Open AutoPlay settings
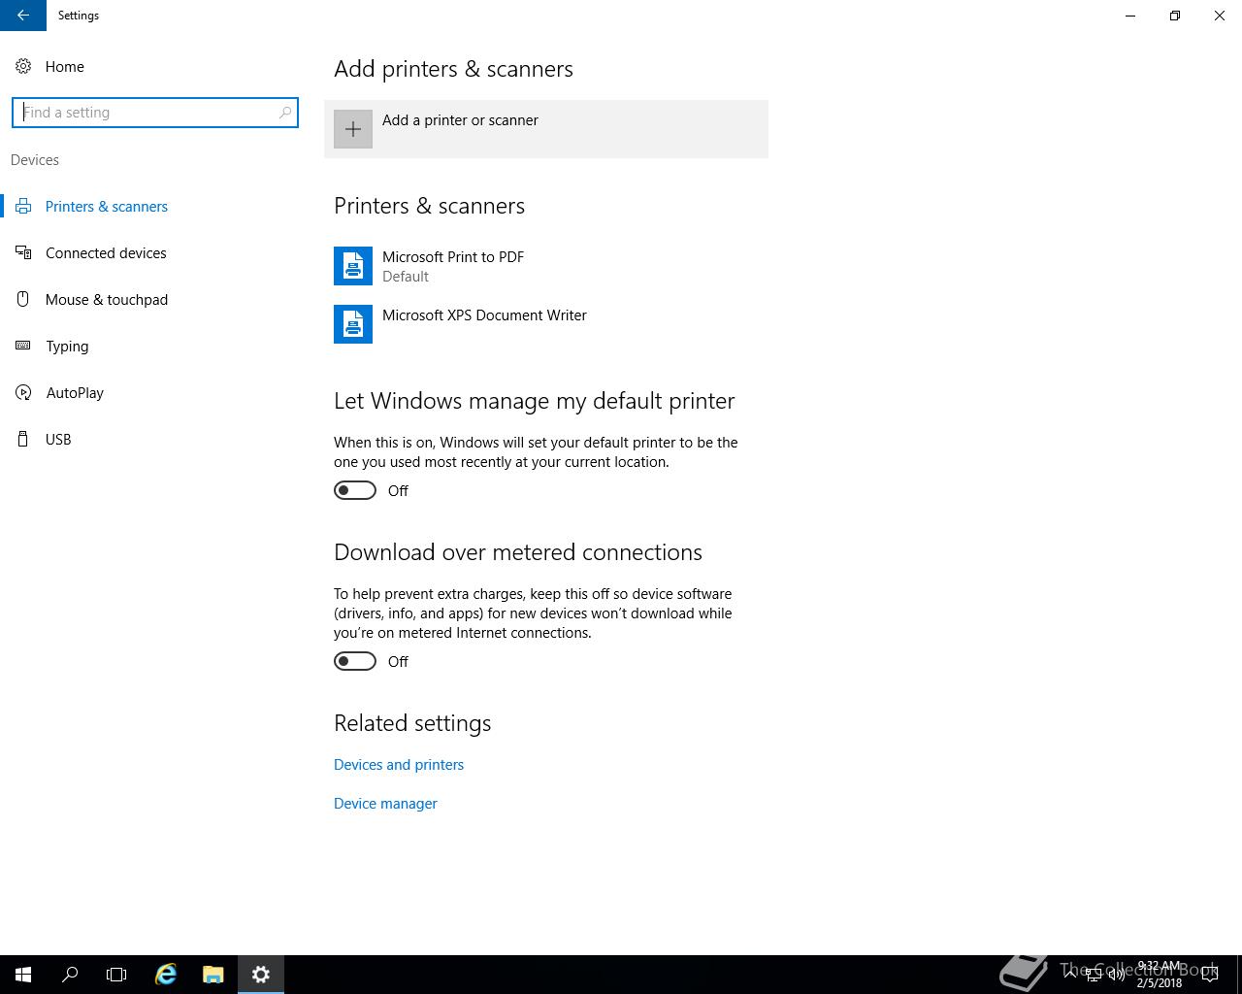The image size is (1242, 994). pos(75,393)
